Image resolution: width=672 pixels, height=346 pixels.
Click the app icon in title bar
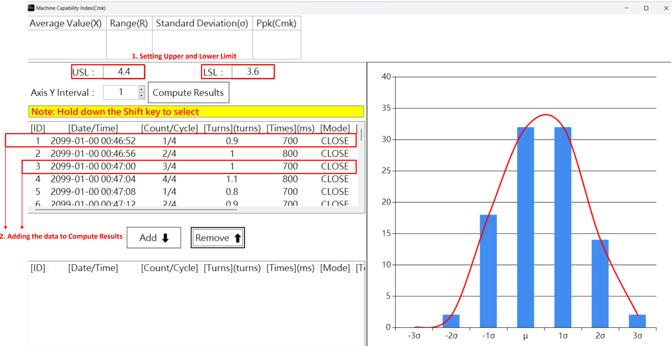[31, 8]
